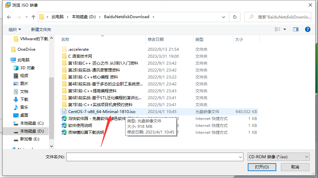318x178 pixels.
Task: Open the 组织 menu
Action: (15, 29)
